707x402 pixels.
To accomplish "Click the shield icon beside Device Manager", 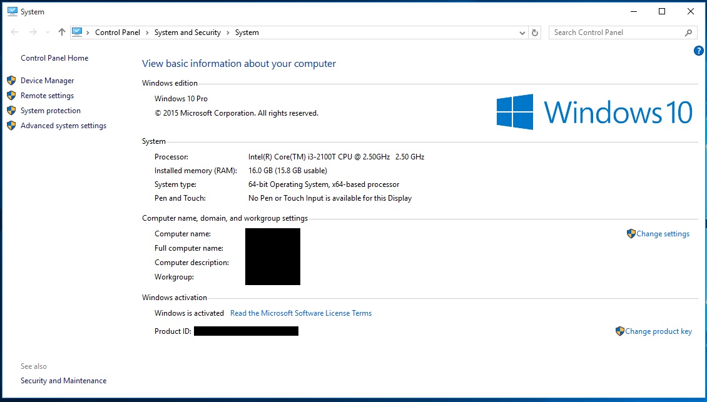I will pyautogui.click(x=11, y=81).
